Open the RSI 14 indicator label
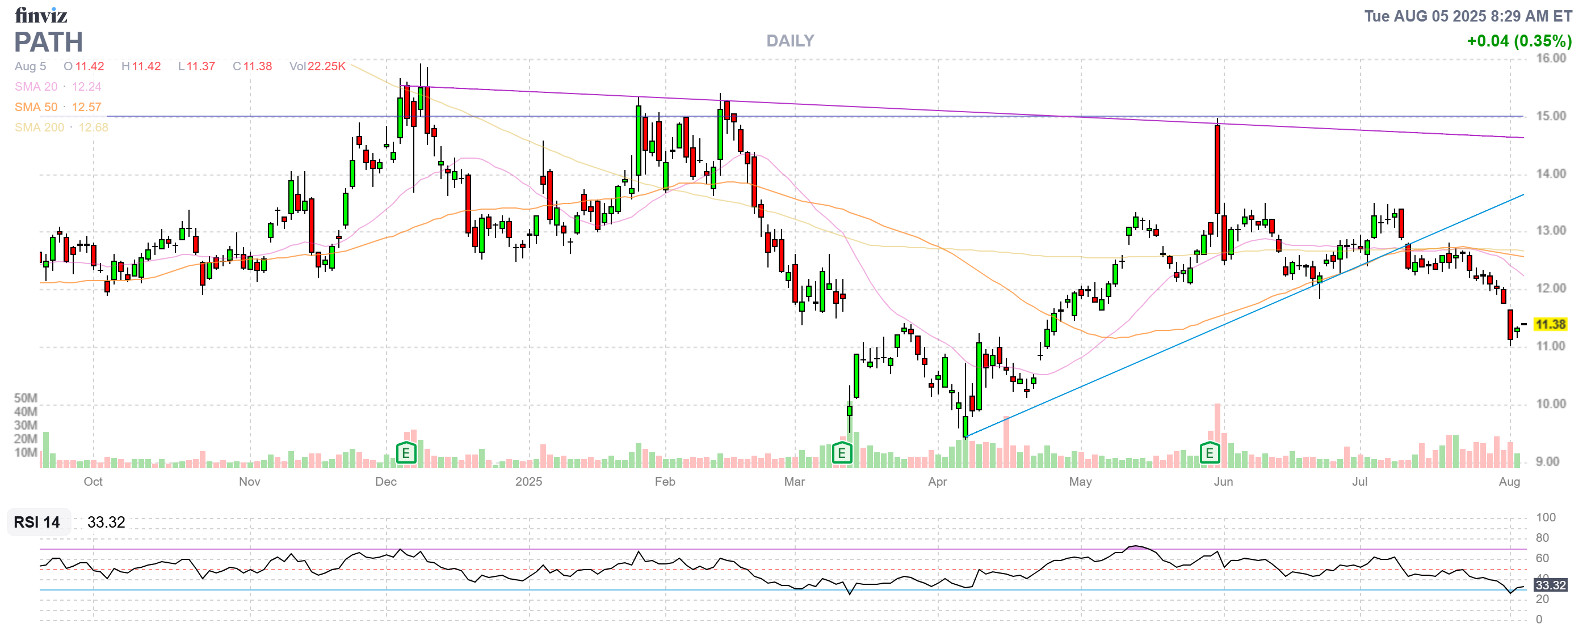The image size is (1587, 637). (x=37, y=522)
